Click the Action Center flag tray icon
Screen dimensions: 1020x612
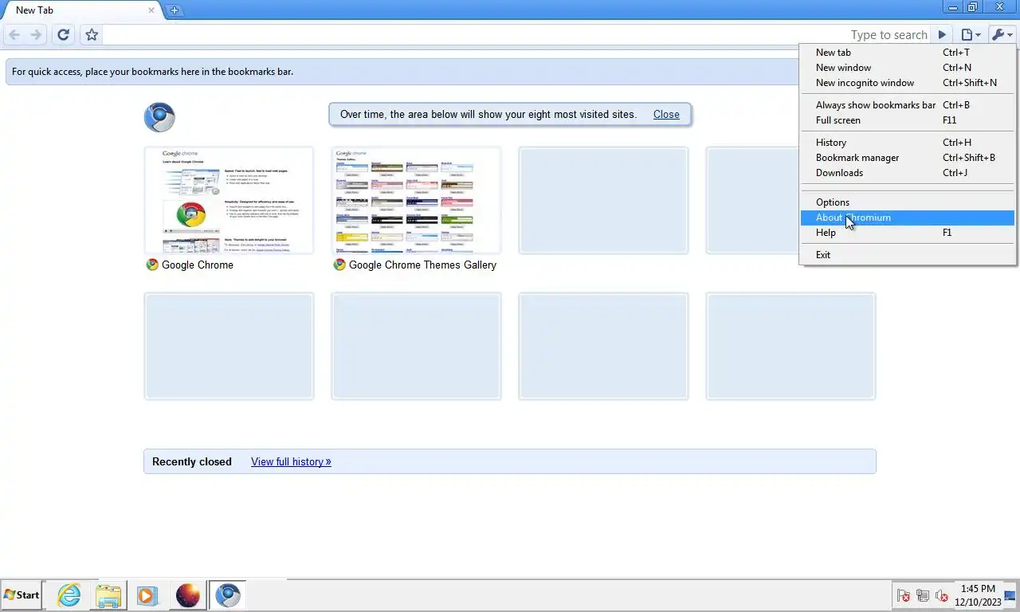coord(904,595)
